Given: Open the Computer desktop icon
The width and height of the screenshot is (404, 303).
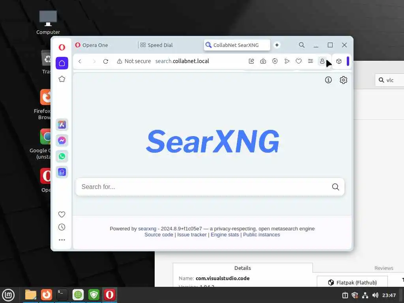Looking at the screenshot, I should click(x=48, y=22).
